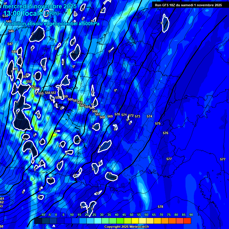Click the 574 contour label

(x=149, y=116)
